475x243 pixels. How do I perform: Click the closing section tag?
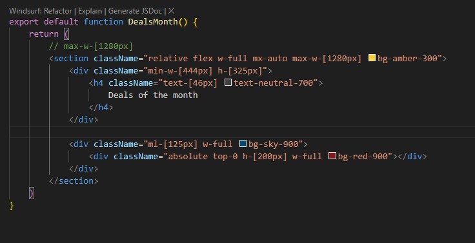pos(74,181)
